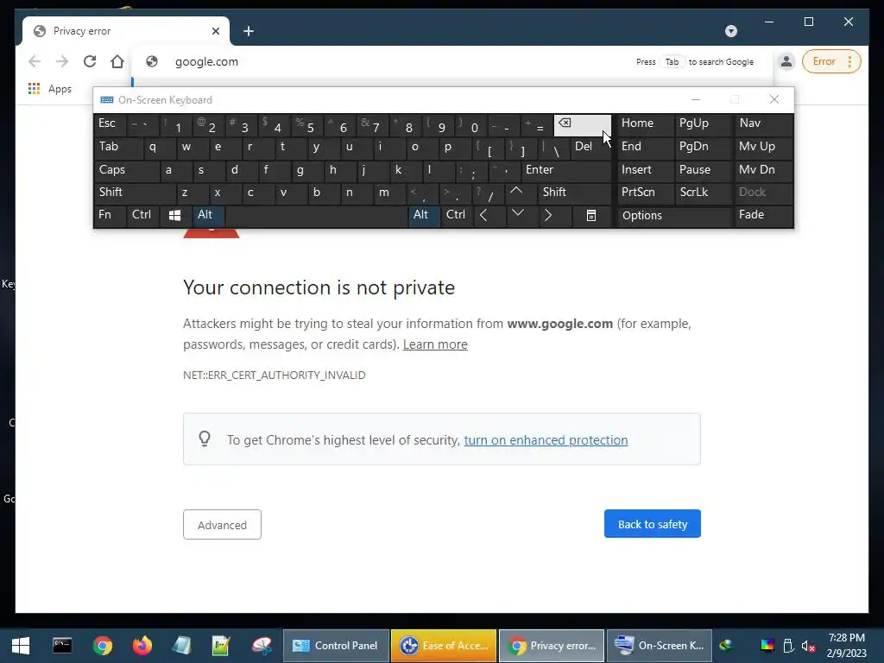The image size is (884, 663).
Task: Toggle the Nav key on keyboard
Action: click(763, 123)
